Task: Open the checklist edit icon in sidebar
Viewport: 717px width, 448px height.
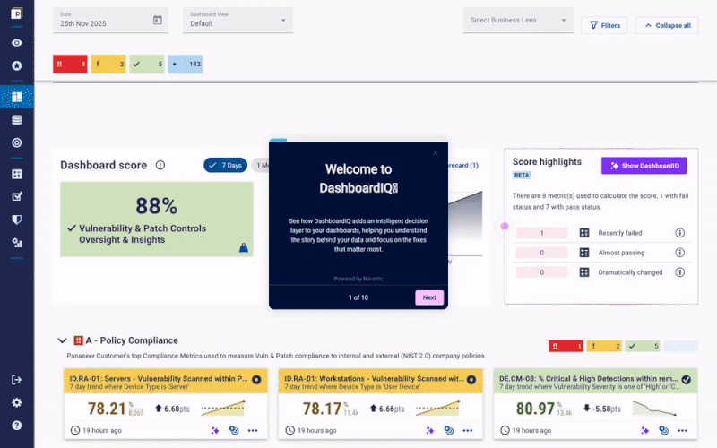Action: pos(17,196)
